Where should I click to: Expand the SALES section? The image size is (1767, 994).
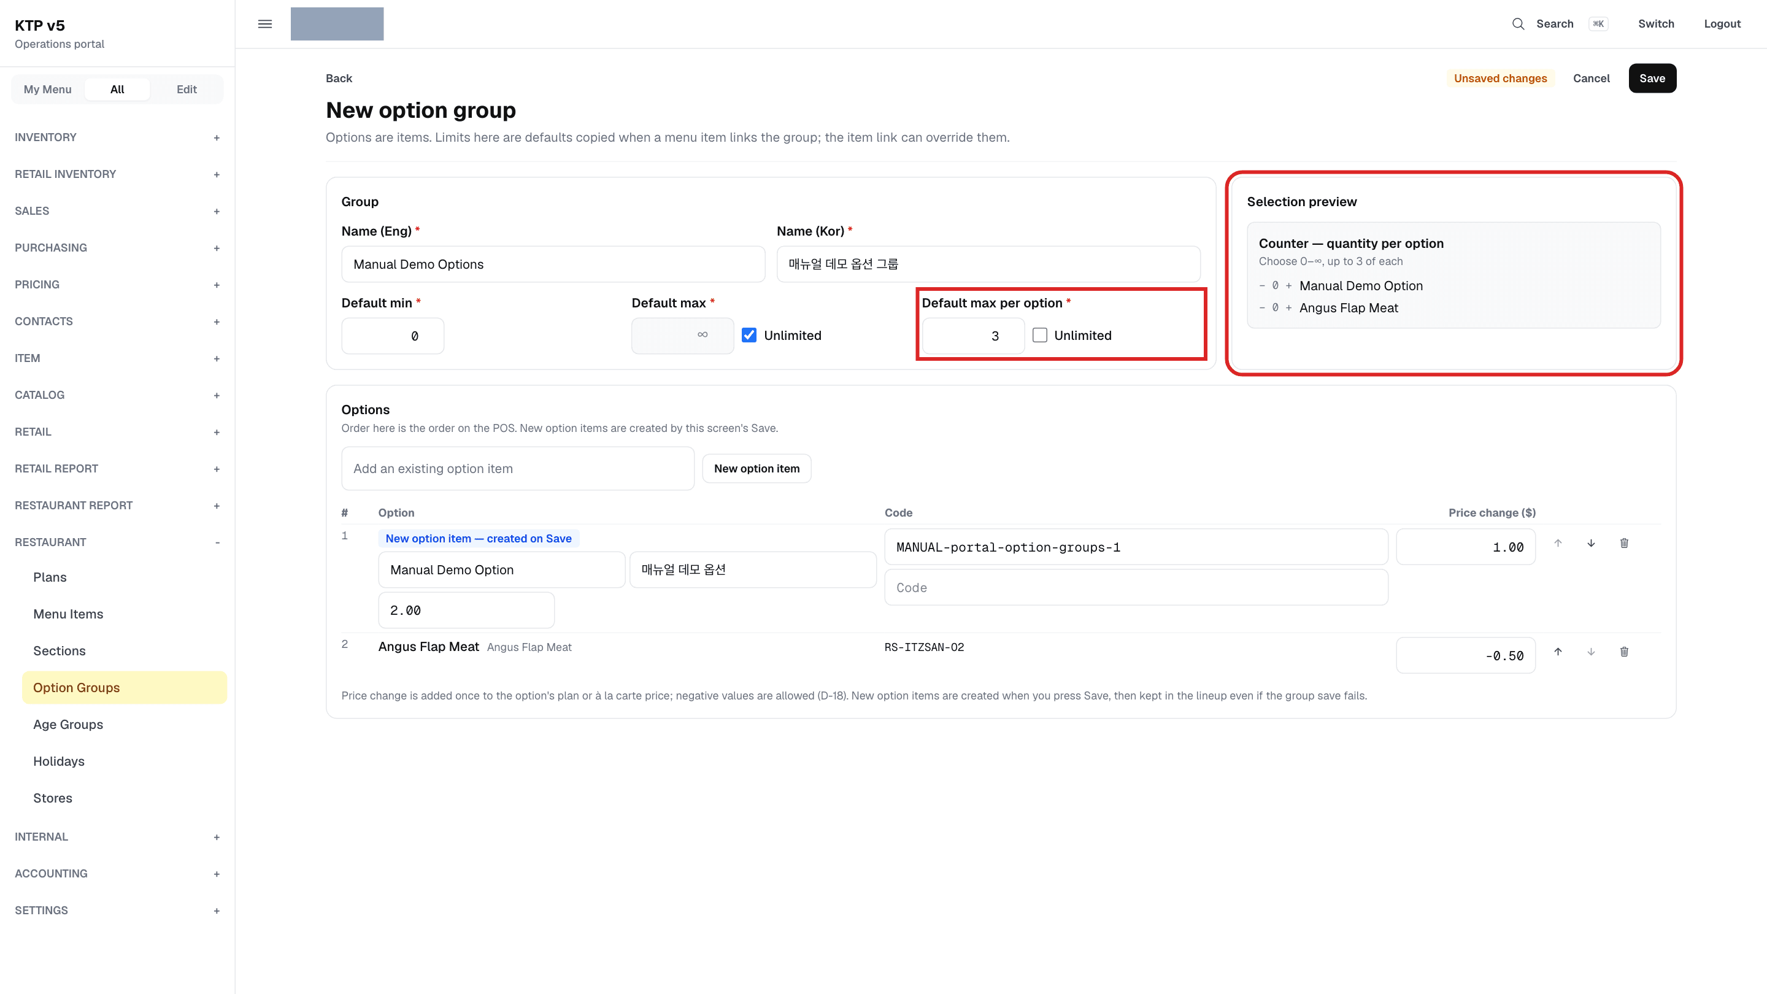pos(117,211)
